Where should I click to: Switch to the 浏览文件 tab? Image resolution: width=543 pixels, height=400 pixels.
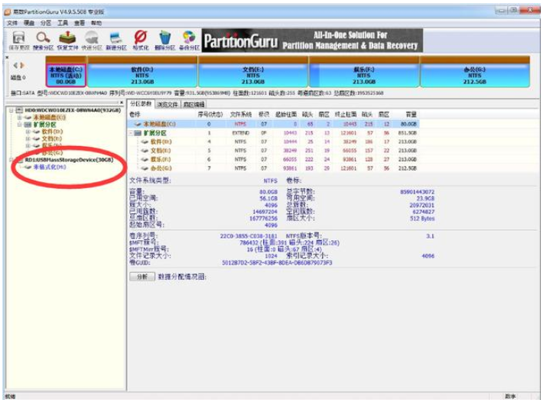tap(167, 104)
